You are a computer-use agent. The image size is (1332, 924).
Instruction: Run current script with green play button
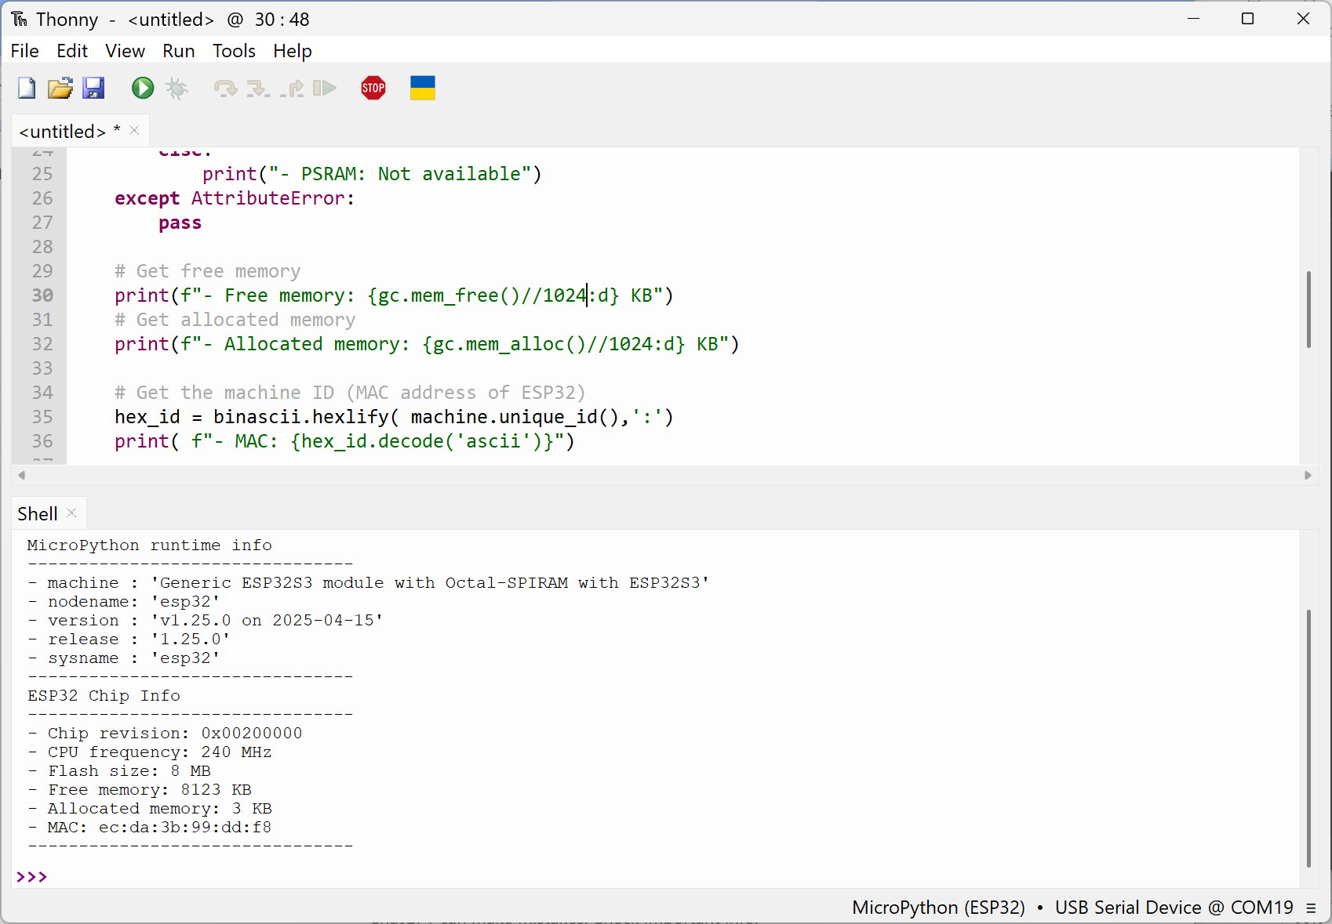143,88
